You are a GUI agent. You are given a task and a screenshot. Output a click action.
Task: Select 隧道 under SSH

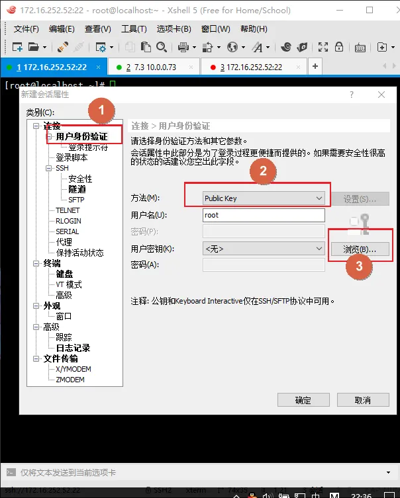click(77, 189)
